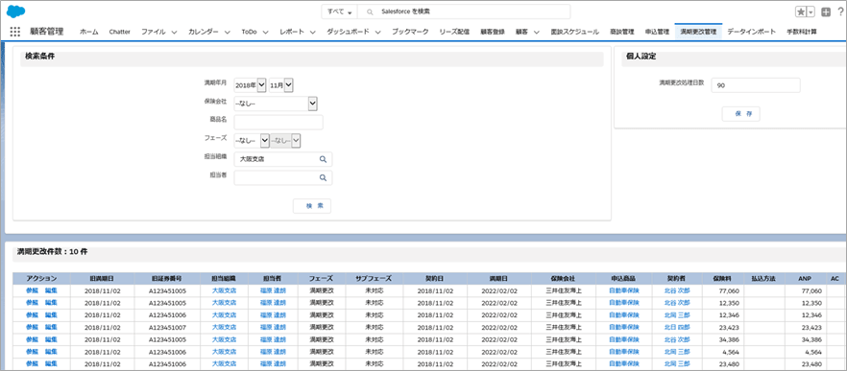The image size is (847, 371).
Task: Open the 手数料計算 tab
Action: coord(802,32)
